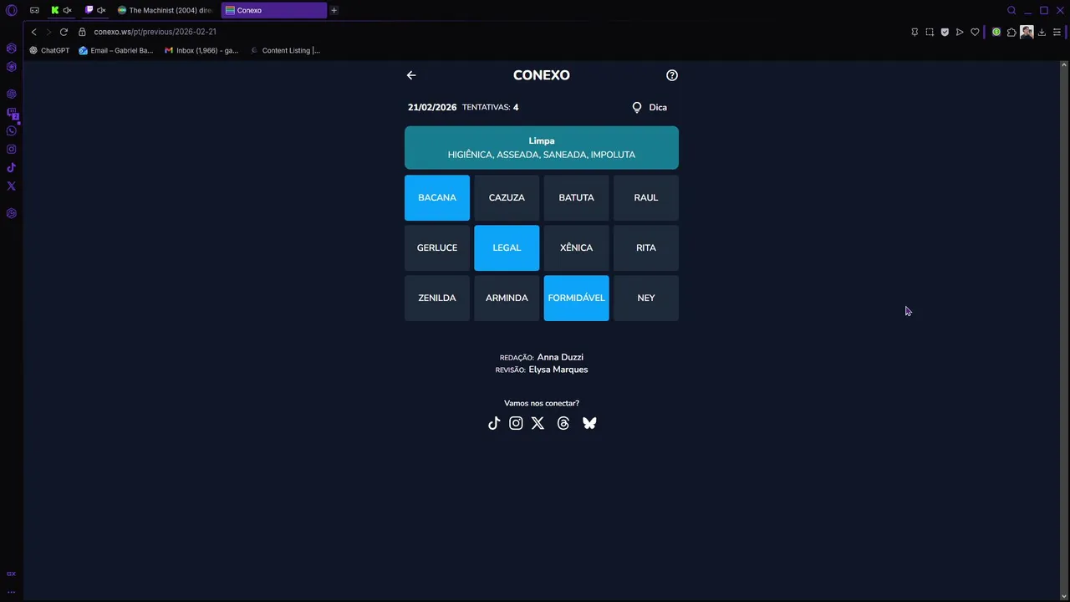Open TikTok in the sidebar

tap(12, 167)
